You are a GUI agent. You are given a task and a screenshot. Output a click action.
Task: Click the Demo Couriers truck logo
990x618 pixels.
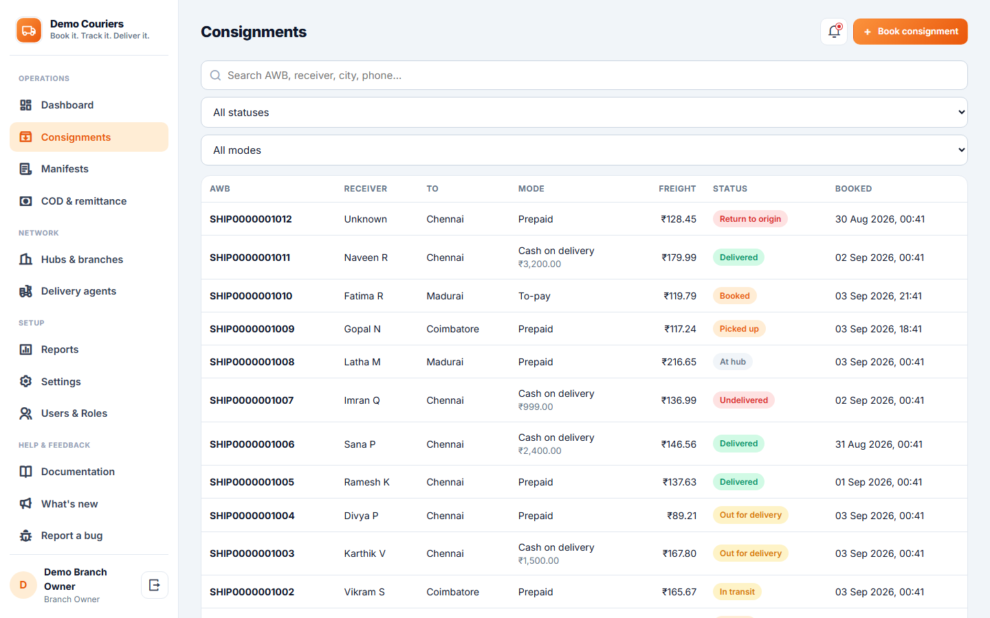(x=29, y=30)
